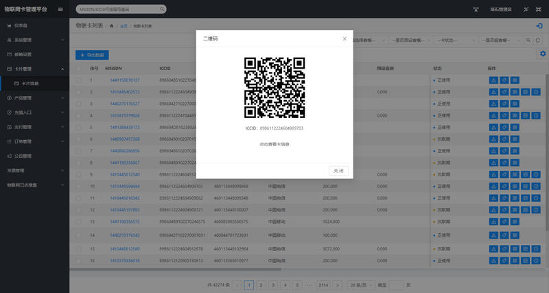This screenshot has width=549, height=293.
Task: Open the table column settings gear
Action: 543,54
